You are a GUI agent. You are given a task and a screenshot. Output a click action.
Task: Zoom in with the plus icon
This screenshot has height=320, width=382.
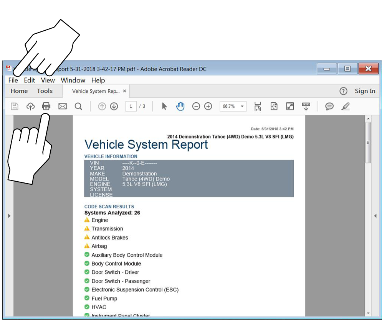coord(208,106)
